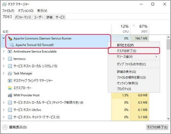Viewport: 171px width, 134px height.
Task: Click the Apache Commons Daemon feather icon
Action: coord(10,38)
